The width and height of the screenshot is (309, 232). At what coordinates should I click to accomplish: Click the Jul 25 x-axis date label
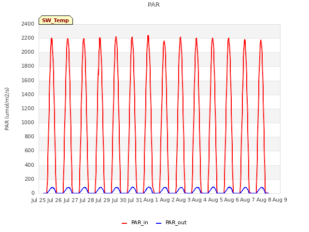pyautogui.click(x=39, y=200)
